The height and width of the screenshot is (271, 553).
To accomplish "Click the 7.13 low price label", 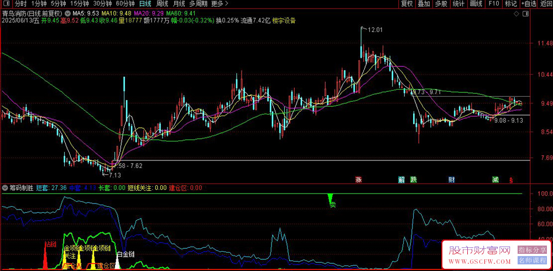I will [114, 174].
